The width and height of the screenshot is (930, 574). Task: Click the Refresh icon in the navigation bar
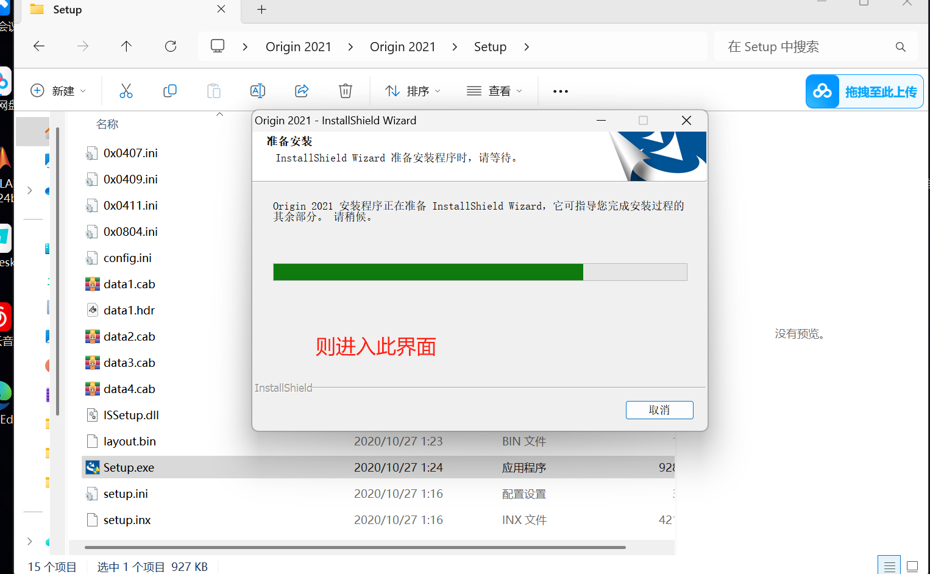click(171, 46)
